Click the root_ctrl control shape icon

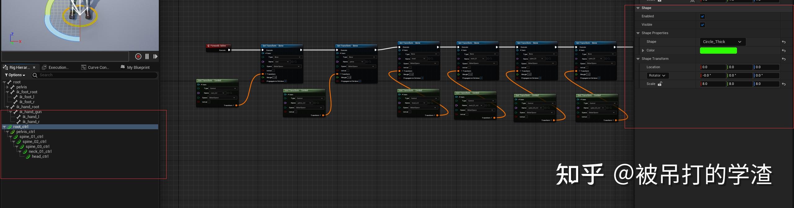(10, 127)
